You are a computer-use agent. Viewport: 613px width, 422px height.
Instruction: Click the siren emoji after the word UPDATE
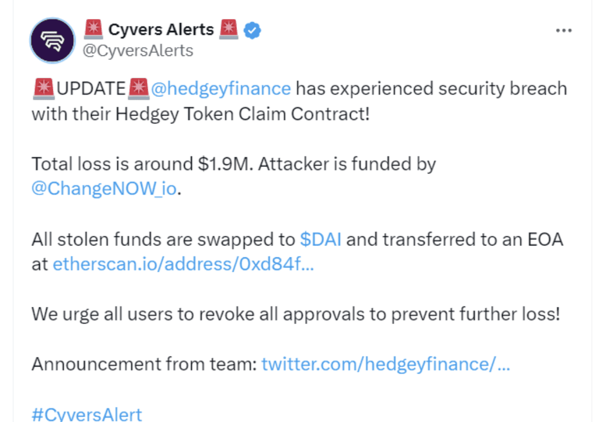[139, 88]
